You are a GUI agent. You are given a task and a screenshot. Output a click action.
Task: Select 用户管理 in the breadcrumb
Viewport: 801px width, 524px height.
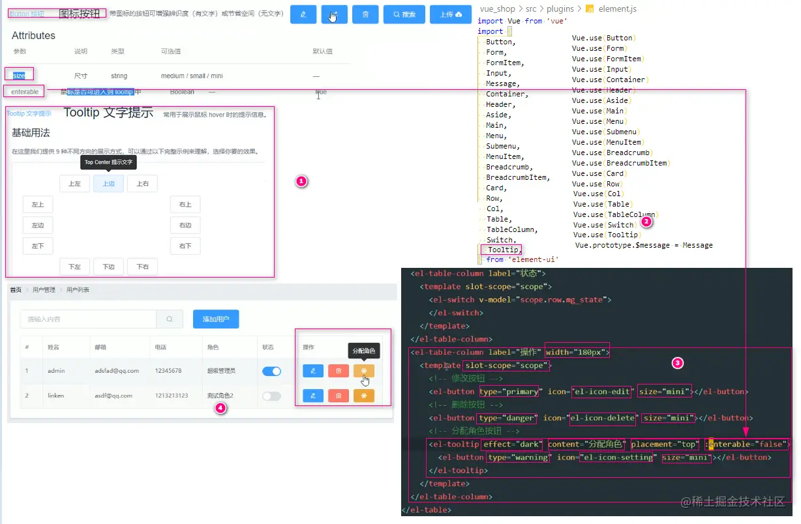pyautogui.click(x=44, y=290)
